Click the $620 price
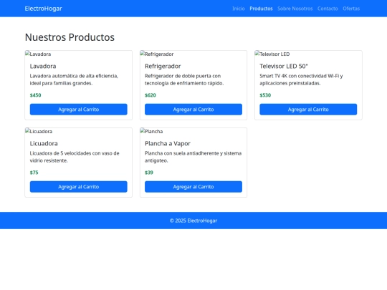 pos(150,95)
